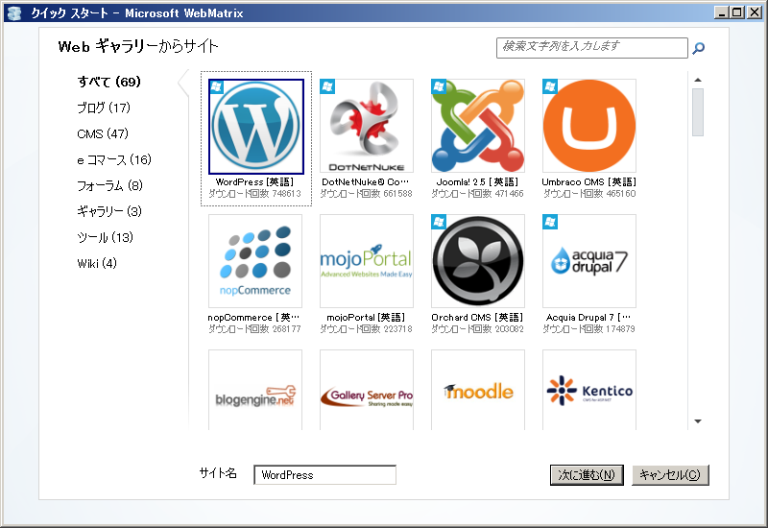Choose the DotNetNuke gear logo
The height and width of the screenshot is (528, 768).
click(367, 126)
